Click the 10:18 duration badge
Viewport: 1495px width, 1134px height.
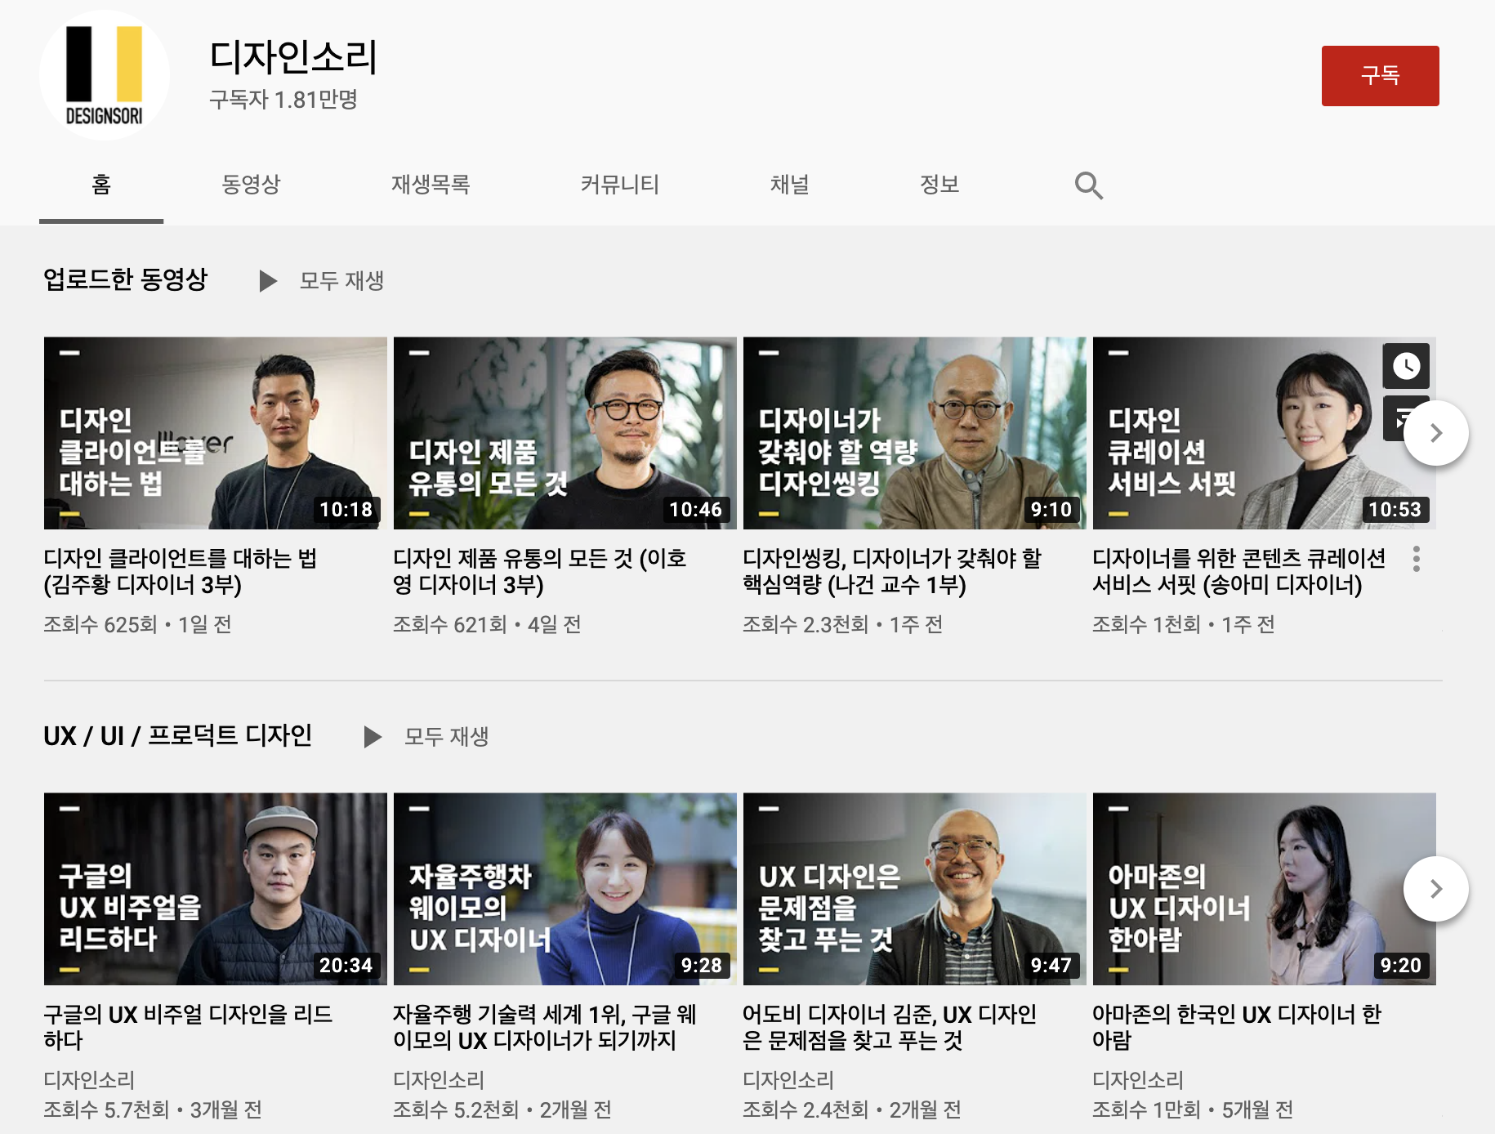[x=346, y=510]
